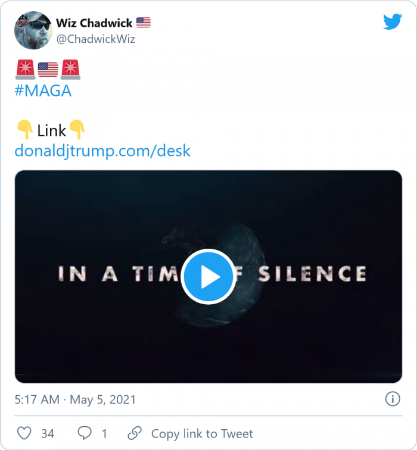Click Wiz Chadwick's profile avatar
Screen dimensions: 417x450
(33, 30)
